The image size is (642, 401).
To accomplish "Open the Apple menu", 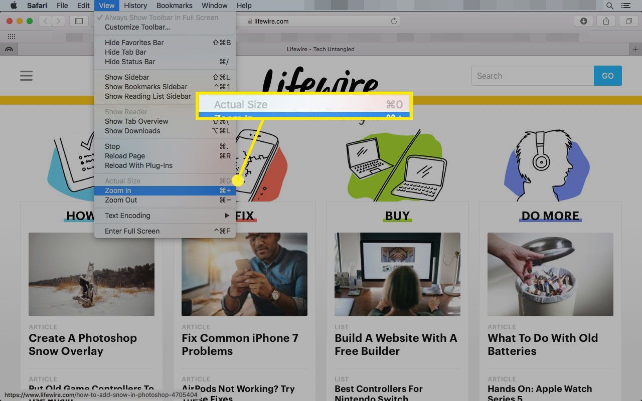I will pos(14,6).
